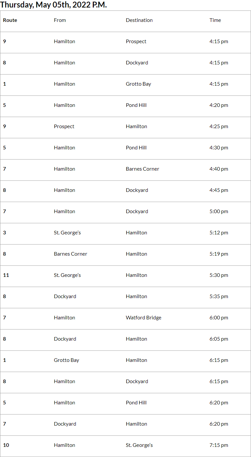The image size is (251, 457).
Task: Click route number 11
Action: pos(6,275)
